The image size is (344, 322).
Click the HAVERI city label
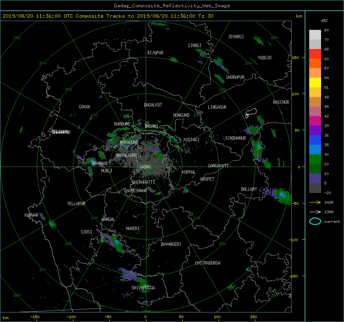(133, 229)
